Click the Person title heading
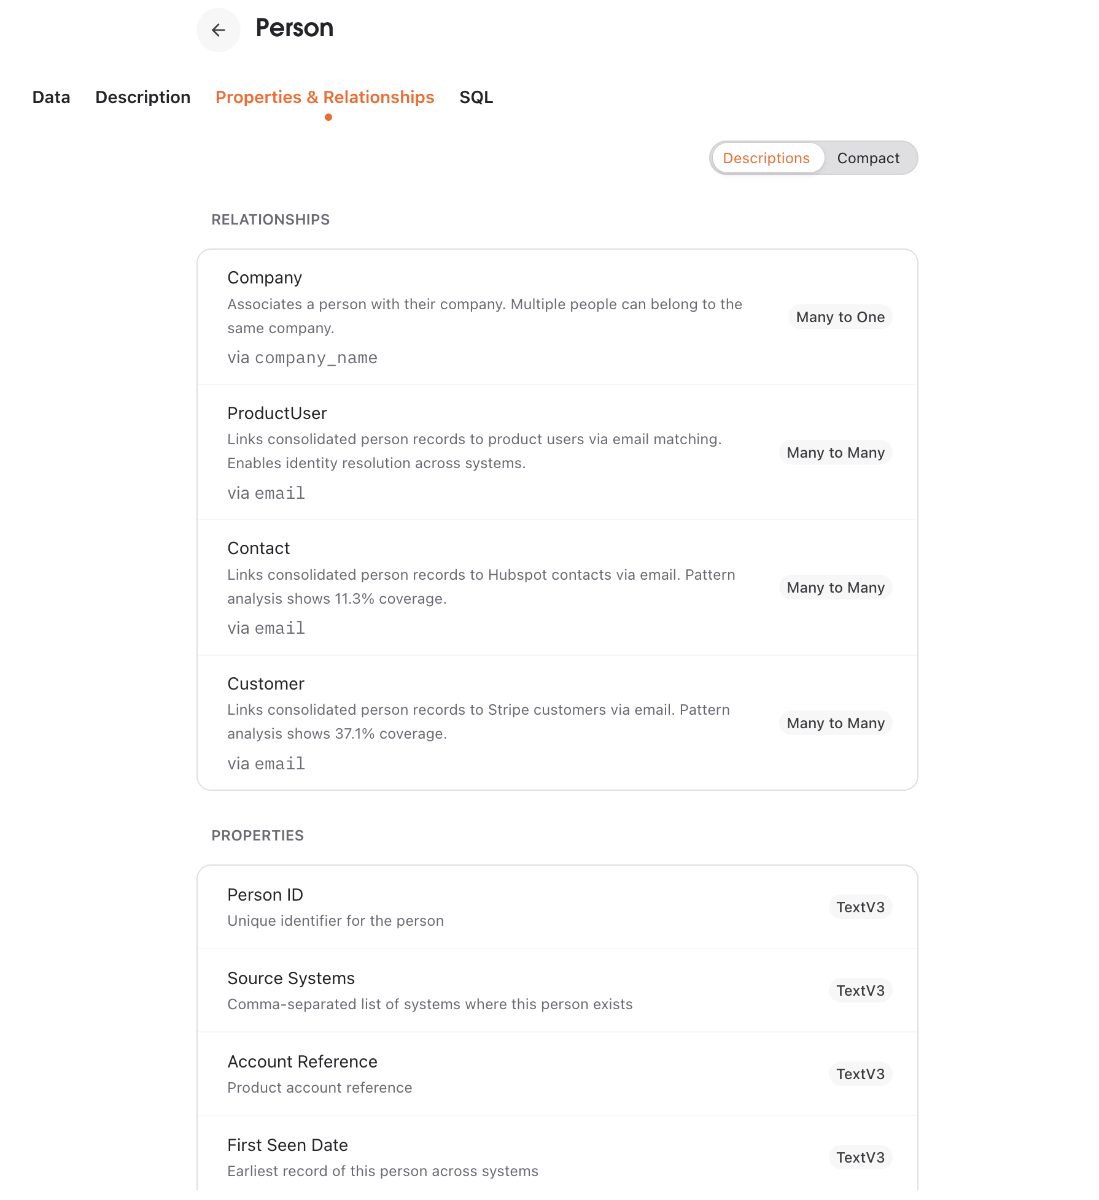Image resolution: width=1099 pixels, height=1200 pixels. pyautogui.click(x=295, y=28)
